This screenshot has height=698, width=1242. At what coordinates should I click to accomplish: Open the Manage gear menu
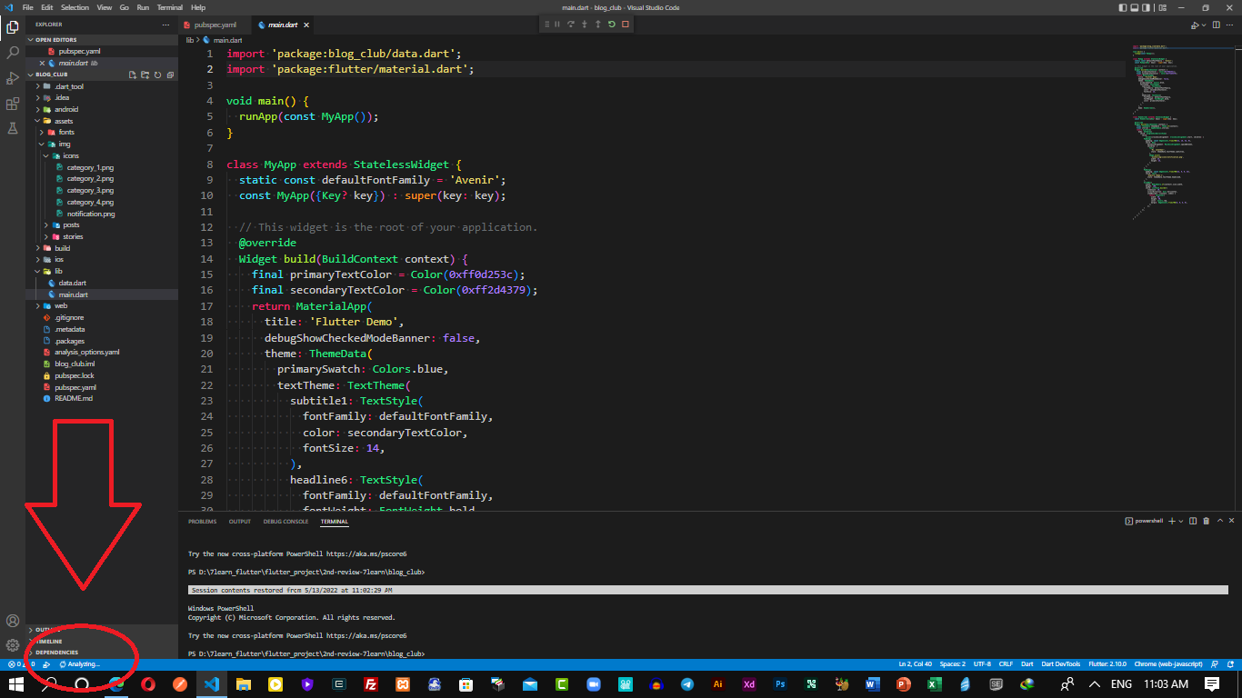(13, 645)
